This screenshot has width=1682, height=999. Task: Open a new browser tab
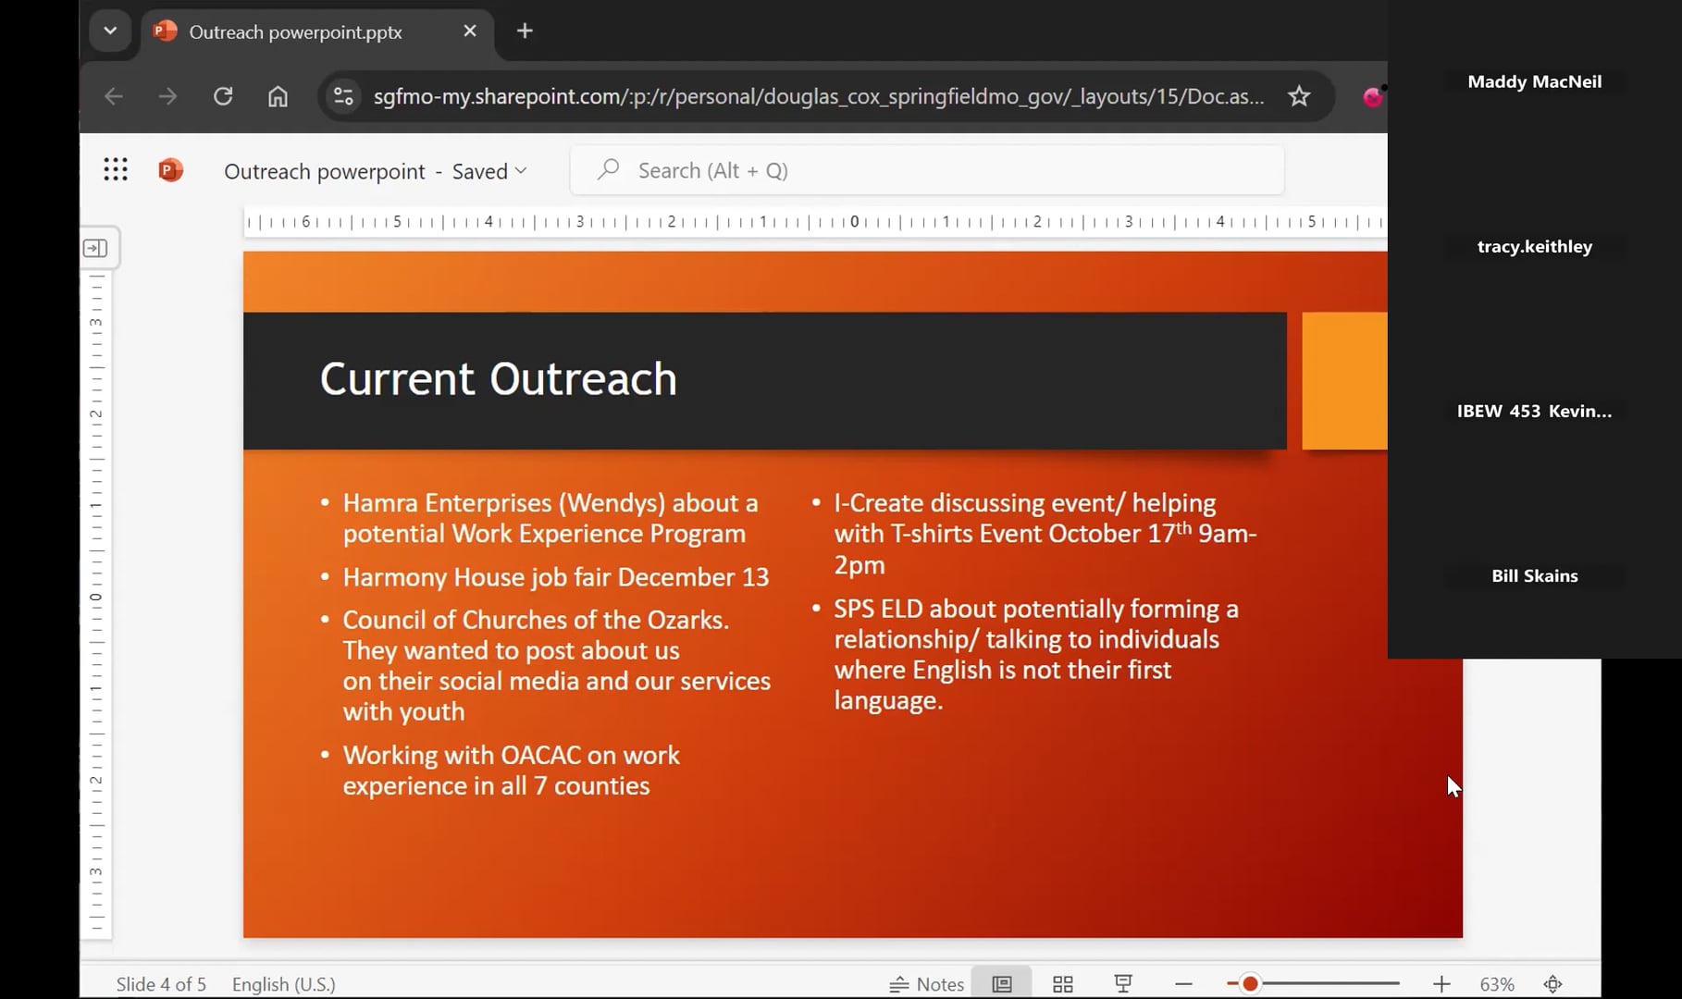[525, 31]
